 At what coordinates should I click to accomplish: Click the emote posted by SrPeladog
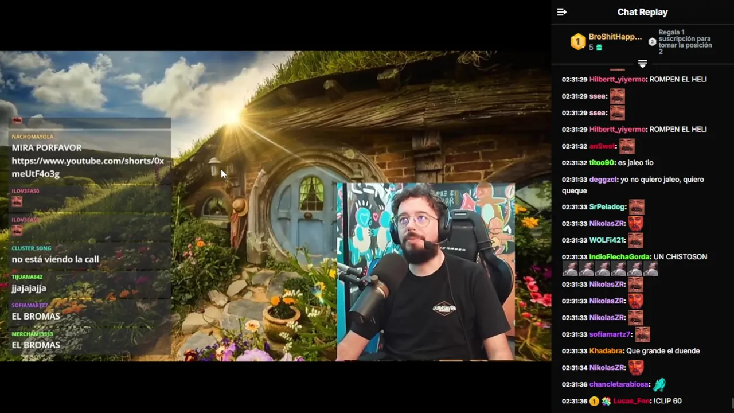637,207
